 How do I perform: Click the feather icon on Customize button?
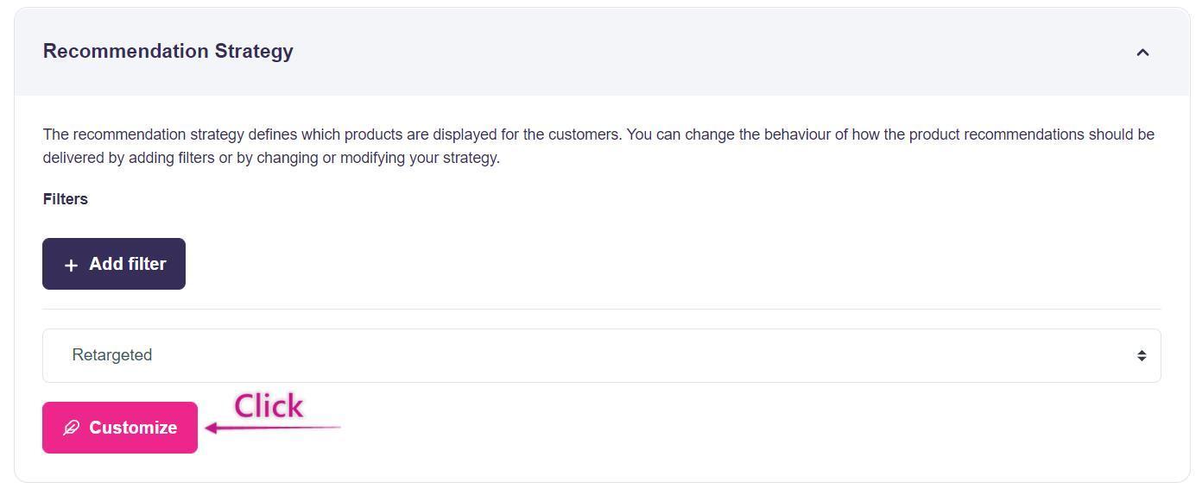coord(71,428)
